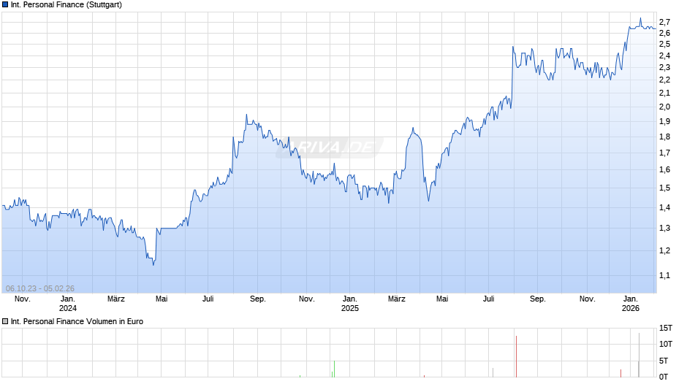Click the '1,5' price axis label
The width and height of the screenshot is (687, 384).
pyautogui.click(x=664, y=188)
